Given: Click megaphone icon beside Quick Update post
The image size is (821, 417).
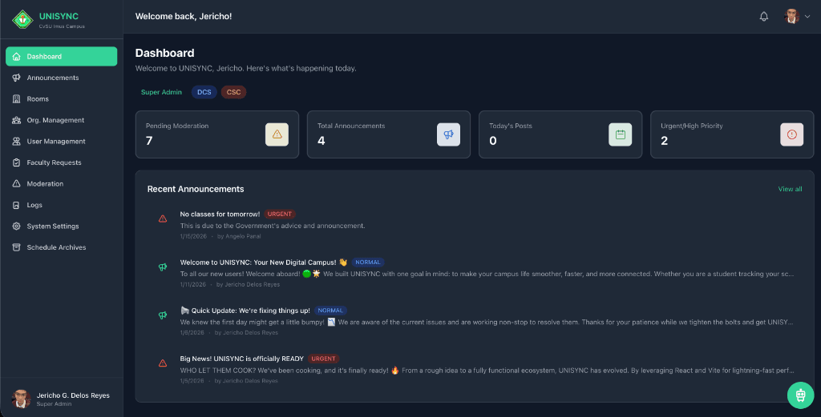Looking at the screenshot, I should click(163, 315).
